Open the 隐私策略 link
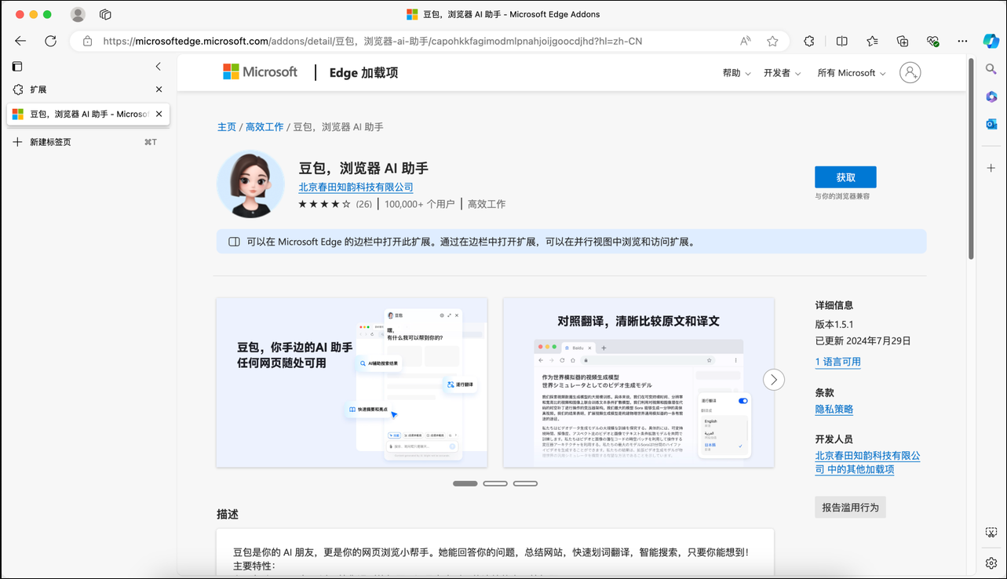The height and width of the screenshot is (579, 1007). (x=834, y=409)
